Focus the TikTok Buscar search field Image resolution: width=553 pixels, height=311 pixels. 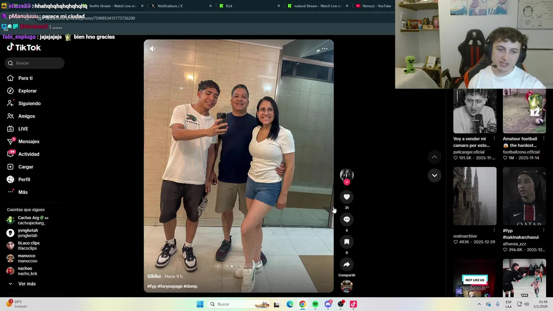tap(35, 63)
